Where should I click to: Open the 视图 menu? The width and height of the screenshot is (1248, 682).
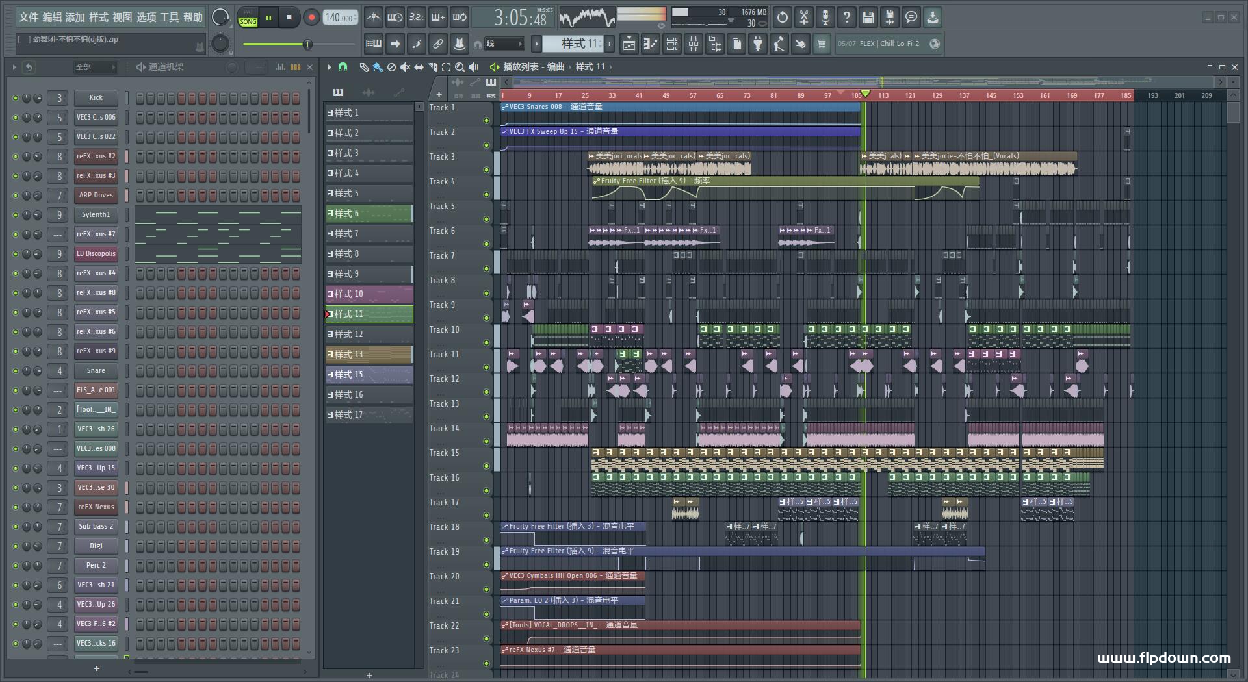(122, 18)
